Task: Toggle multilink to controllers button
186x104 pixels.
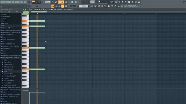Action: tap(66, 6)
